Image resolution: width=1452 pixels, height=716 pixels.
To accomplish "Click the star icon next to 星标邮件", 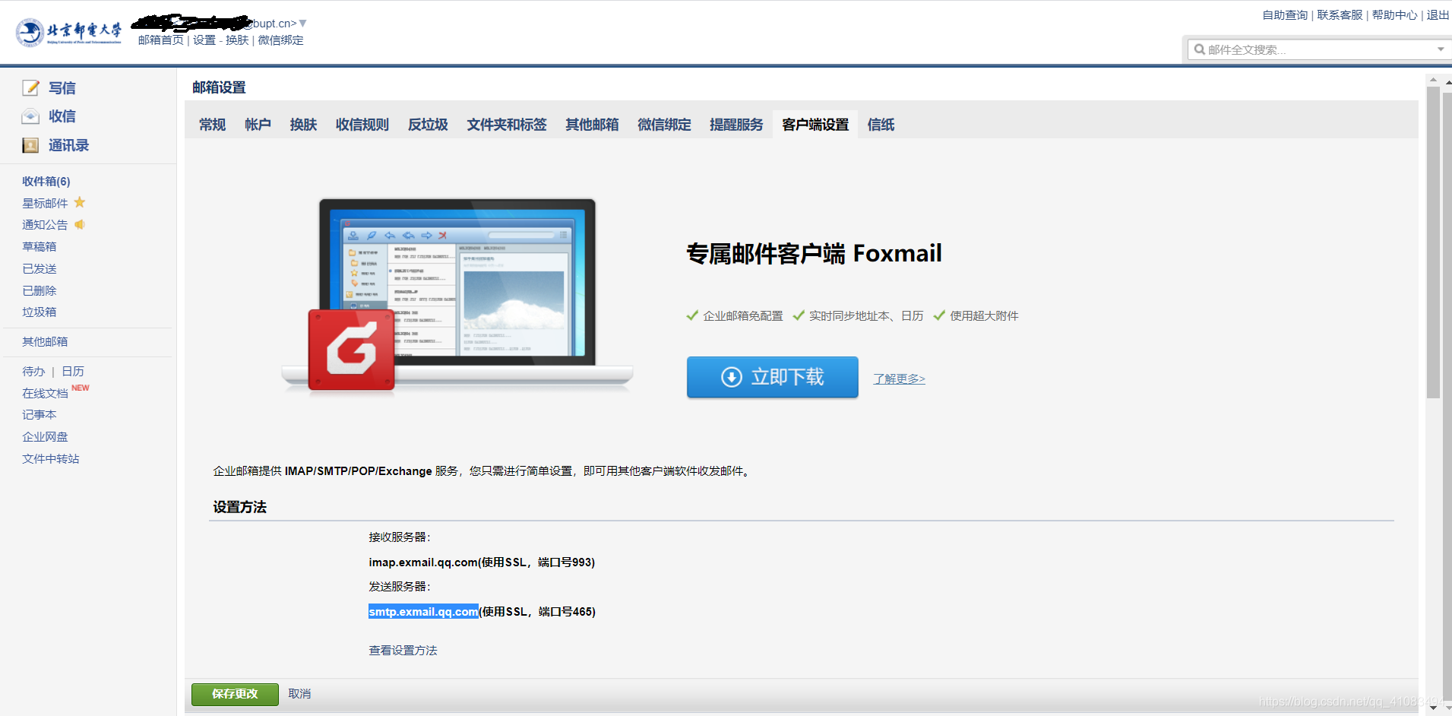I will click(80, 202).
